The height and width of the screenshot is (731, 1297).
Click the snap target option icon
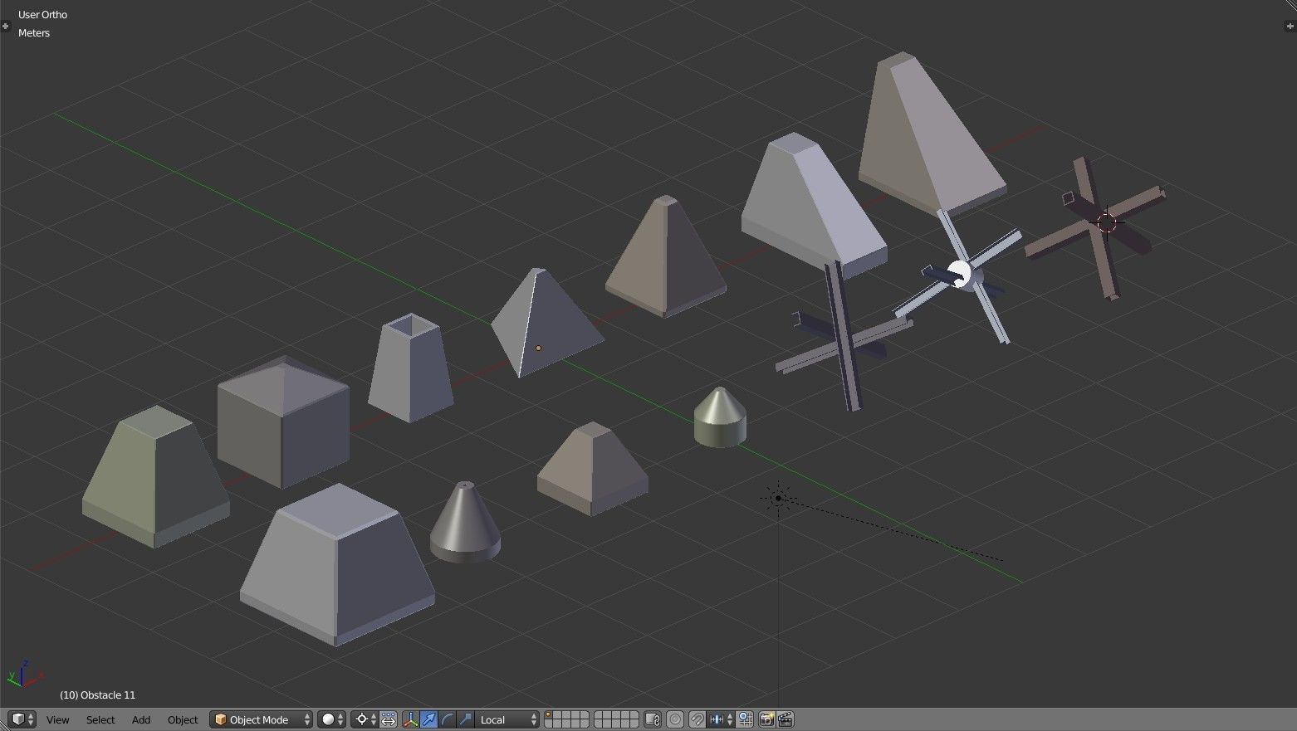tap(745, 719)
